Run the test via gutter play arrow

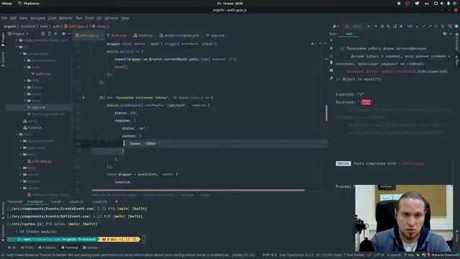83,98
